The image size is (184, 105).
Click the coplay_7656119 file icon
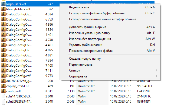(4, 86)
